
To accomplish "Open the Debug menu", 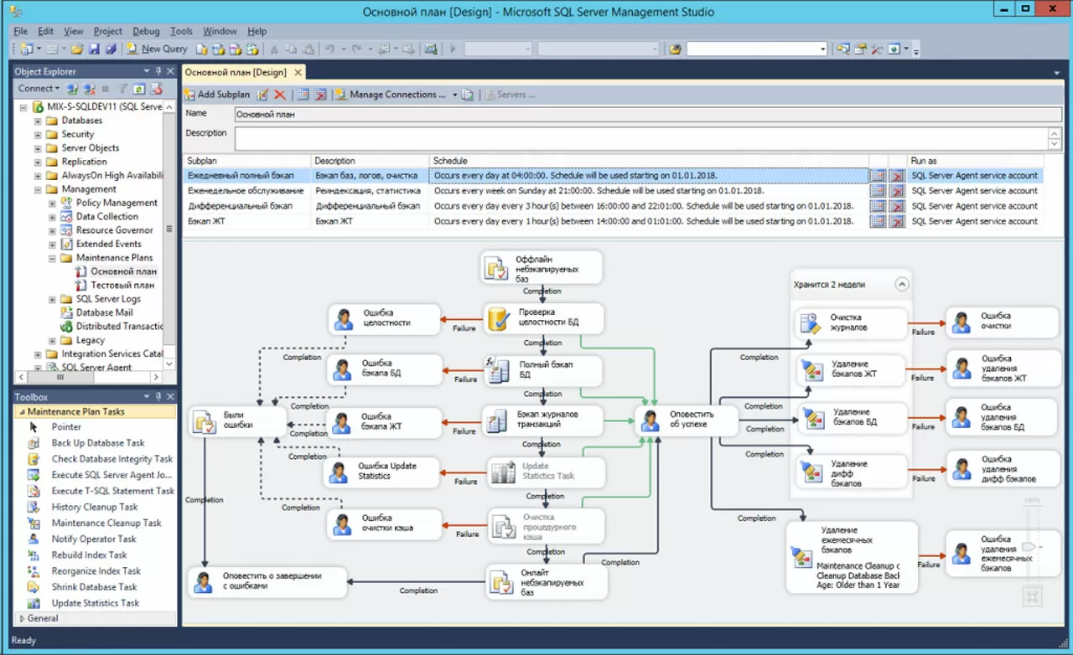I will point(146,31).
